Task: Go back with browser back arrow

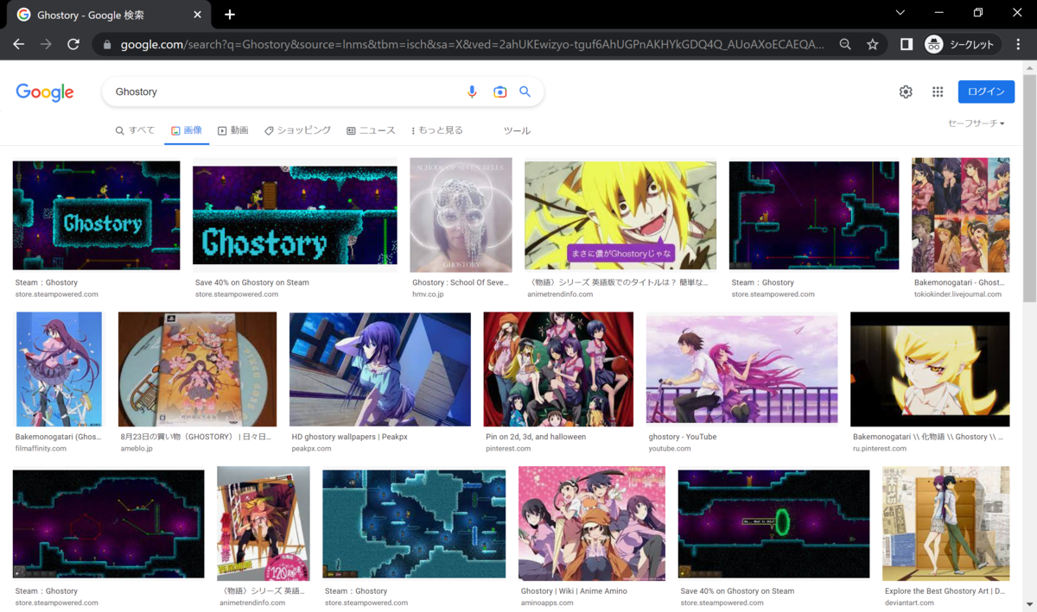Action: [19, 44]
